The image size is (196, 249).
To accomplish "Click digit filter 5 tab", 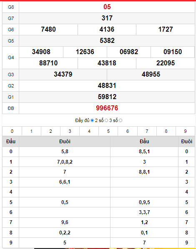I will 108,131.
